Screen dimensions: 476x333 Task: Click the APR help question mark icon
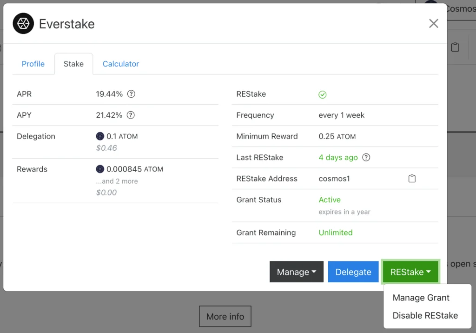[131, 94]
